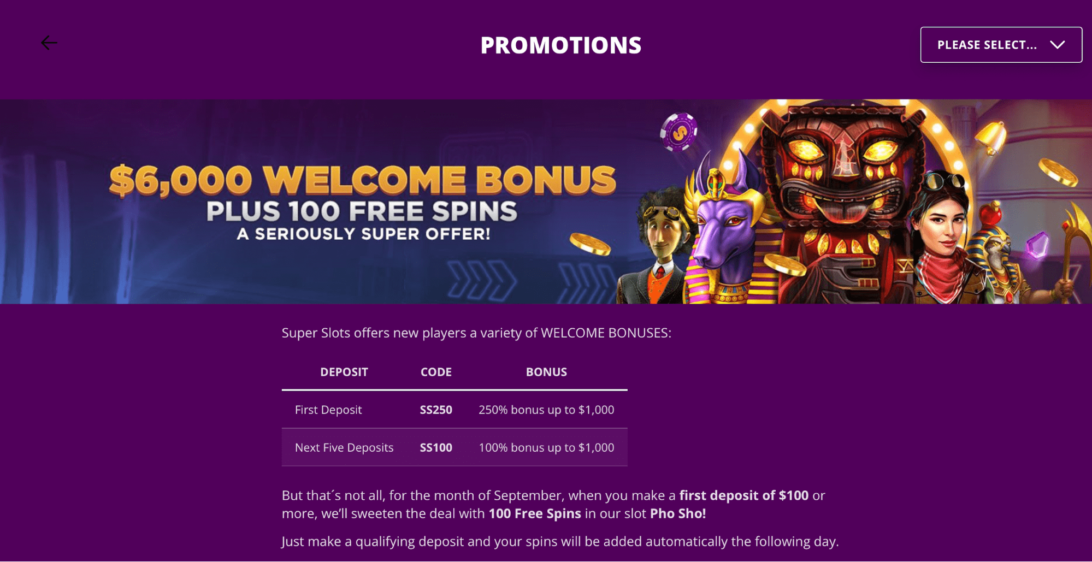Click the CODE column header
Image resolution: width=1092 pixels, height=562 pixels.
[436, 372]
